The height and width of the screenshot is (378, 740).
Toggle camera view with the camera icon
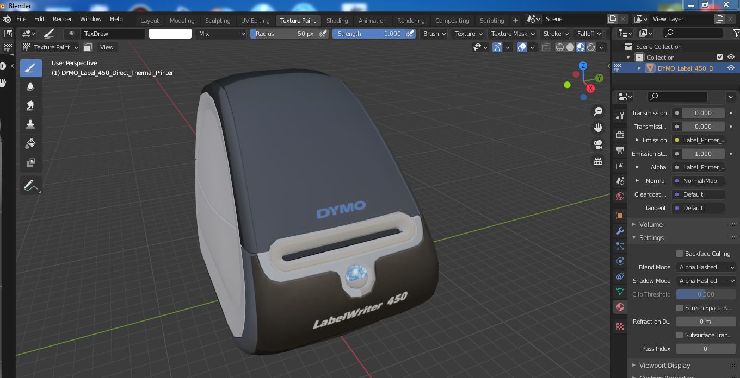[598, 144]
